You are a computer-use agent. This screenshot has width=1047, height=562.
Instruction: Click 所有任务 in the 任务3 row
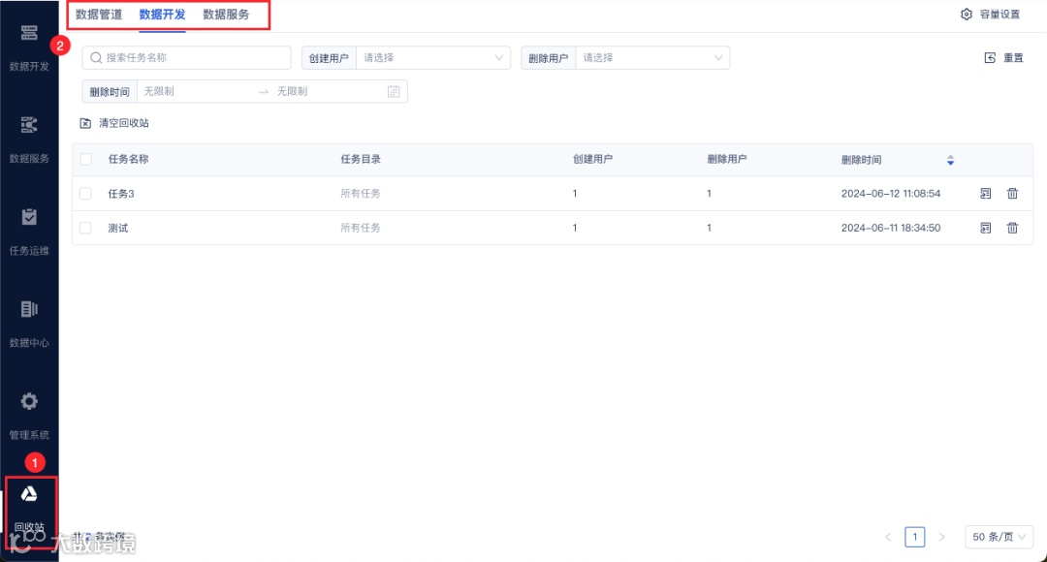[361, 194]
